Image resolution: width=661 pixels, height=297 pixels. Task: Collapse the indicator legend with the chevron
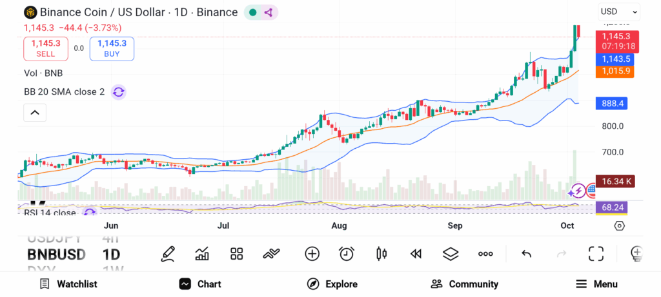click(35, 113)
